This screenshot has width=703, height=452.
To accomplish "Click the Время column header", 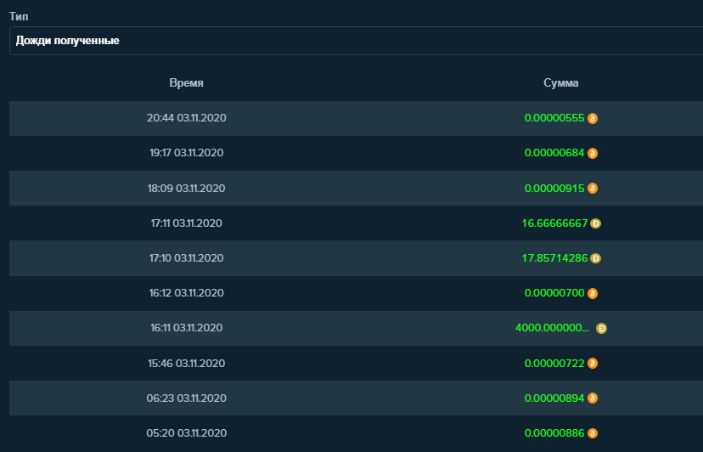I will tap(186, 83).
